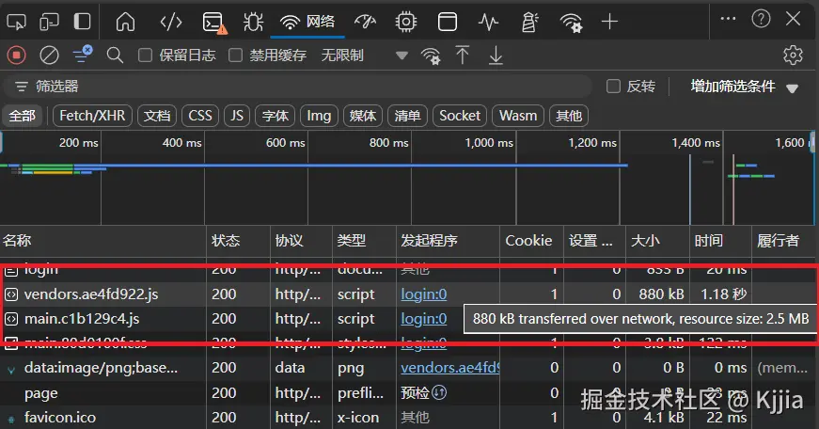The height and width of the screenshot is (429, 819).
Task: Open the Welcome home icon tab
Action: 125,22
